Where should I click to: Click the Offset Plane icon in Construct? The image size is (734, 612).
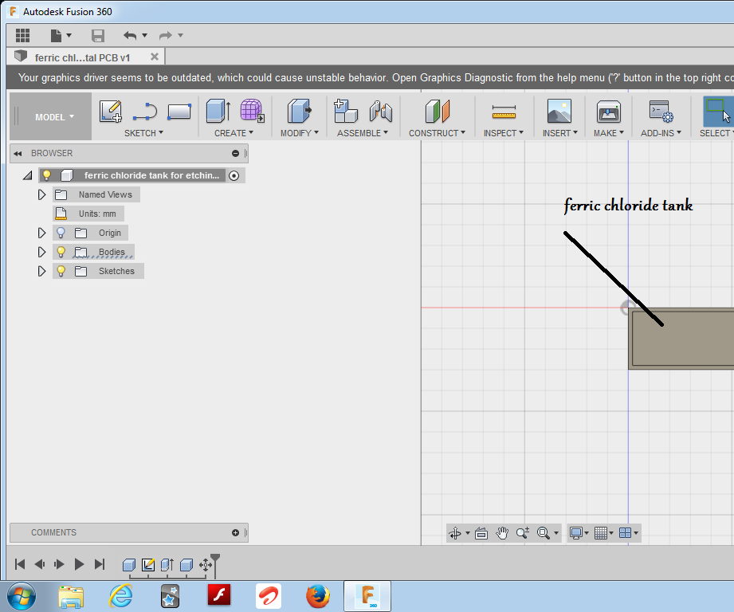438,111
